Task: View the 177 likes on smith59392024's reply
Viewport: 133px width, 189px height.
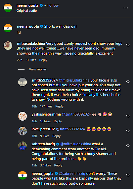Action: [46, 106]
